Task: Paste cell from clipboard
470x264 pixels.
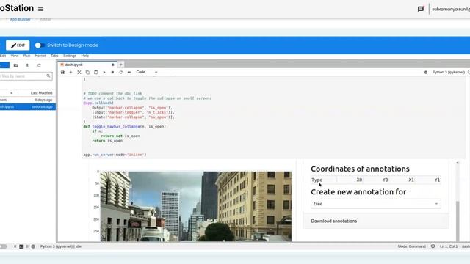Action: (x=96, y=72)
